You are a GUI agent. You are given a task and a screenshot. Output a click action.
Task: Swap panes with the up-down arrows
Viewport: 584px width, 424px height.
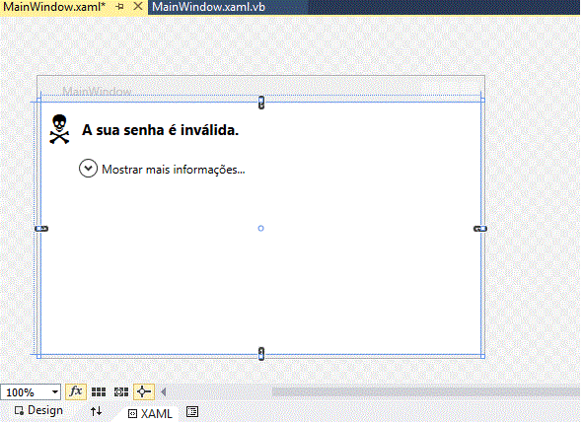96,411
